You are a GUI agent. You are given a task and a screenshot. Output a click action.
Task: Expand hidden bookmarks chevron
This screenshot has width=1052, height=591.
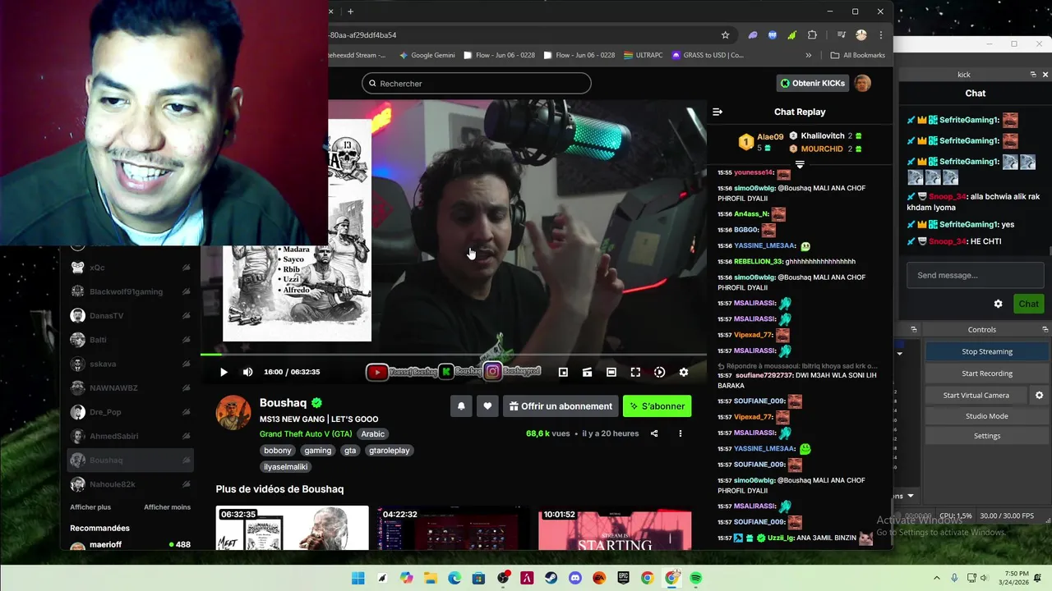(x=809, y=55)
